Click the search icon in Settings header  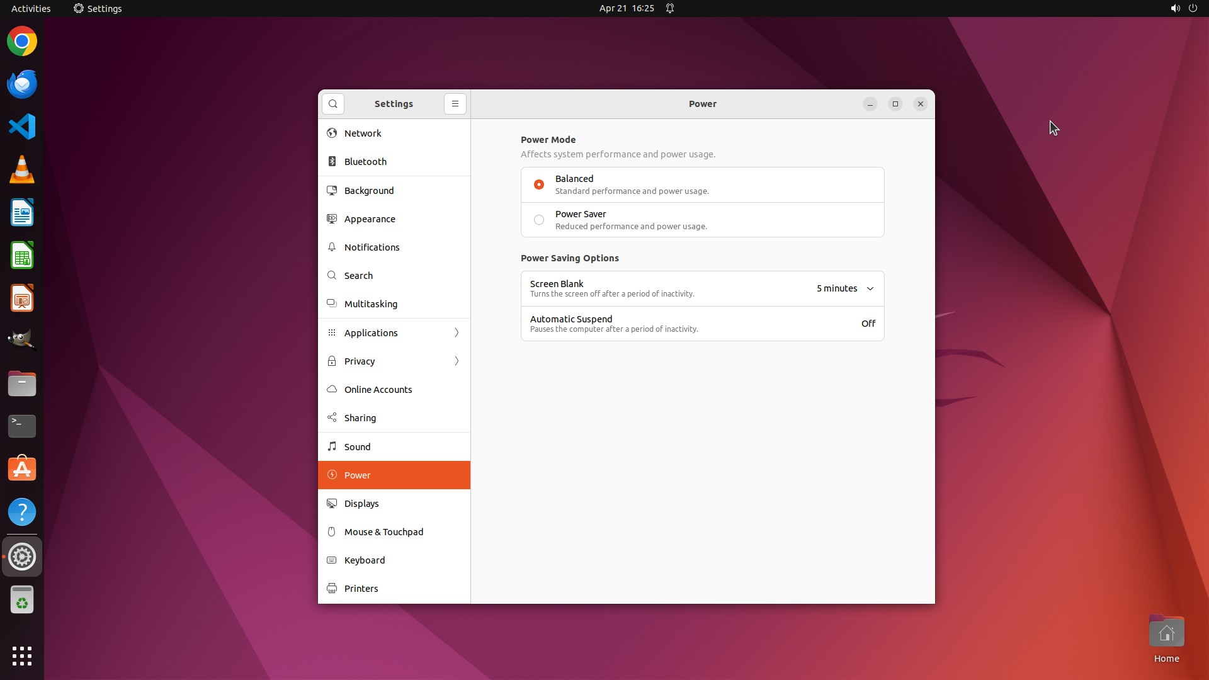point(333,104)
